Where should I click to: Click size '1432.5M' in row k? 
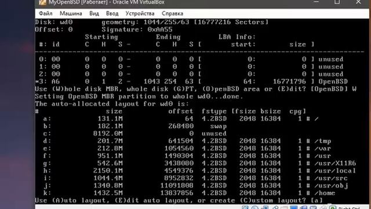pos(108,193)
